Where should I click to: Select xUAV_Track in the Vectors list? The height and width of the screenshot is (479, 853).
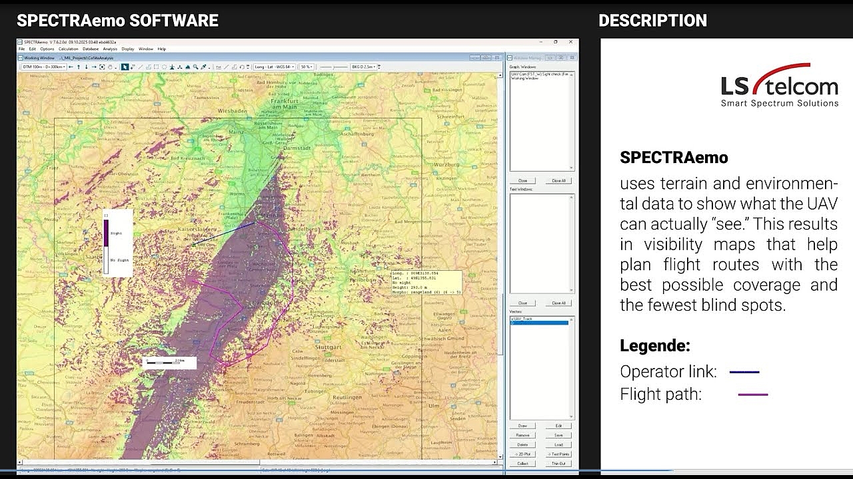tap(522, 319)
